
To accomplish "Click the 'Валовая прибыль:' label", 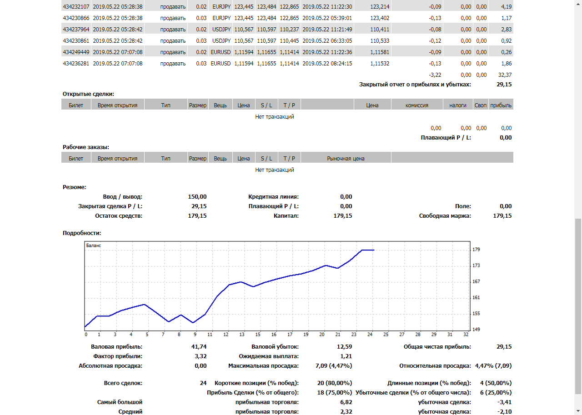I will (116, 347).
